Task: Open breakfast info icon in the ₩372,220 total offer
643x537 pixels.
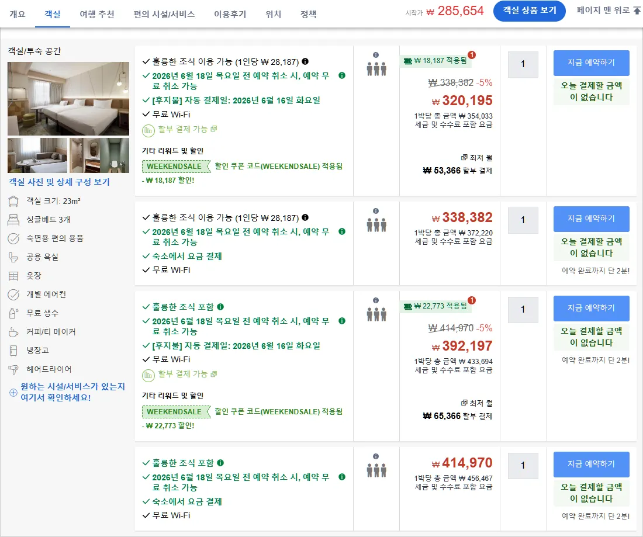Action: coord(305,218)
